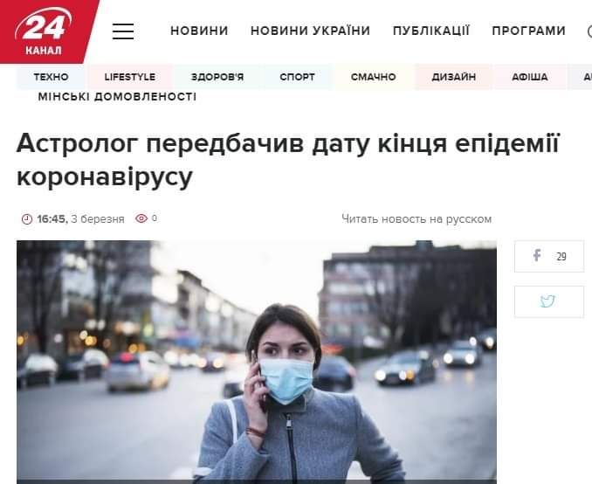
Task: Click the eye views counter icon
Action: 141,218
